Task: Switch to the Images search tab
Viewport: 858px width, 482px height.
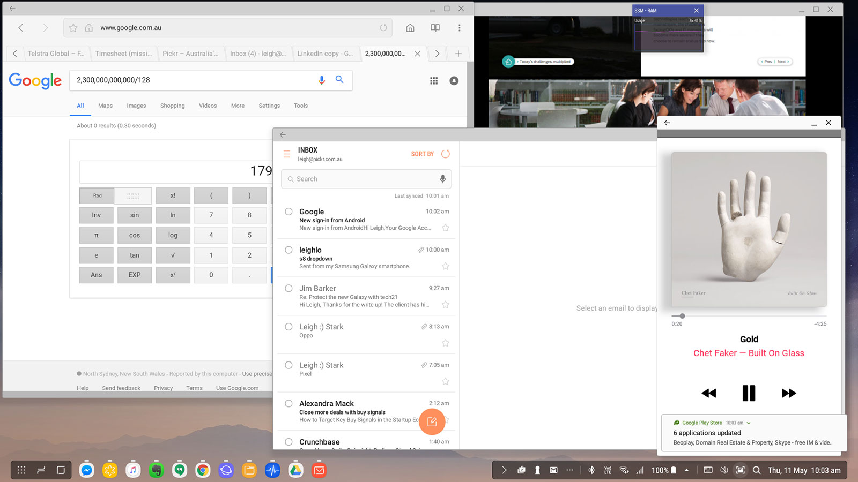Action: (x=136, y=106)
